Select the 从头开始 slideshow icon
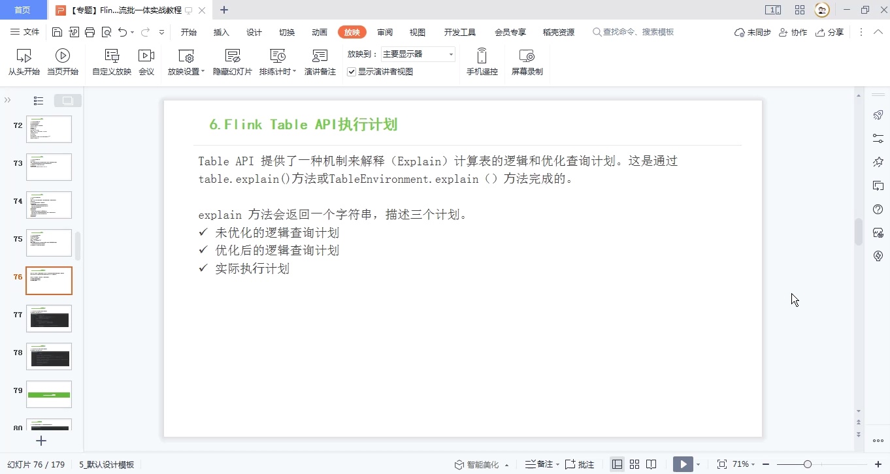Image resolution: width=890 pixels, height=474 pixels. pyautogui.click(x=24, y=61)
